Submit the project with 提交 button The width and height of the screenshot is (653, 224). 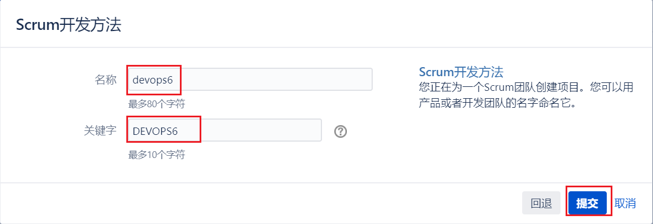click(x=587, y=203)
